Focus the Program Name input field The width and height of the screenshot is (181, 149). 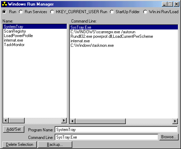pos(116,130)
